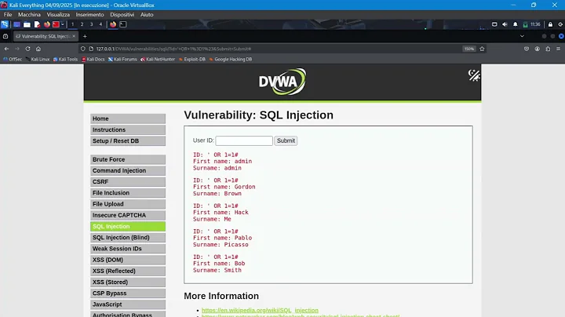
Task: Open the VirtualBox Visualizza menu
Action: tap(58, 15)
